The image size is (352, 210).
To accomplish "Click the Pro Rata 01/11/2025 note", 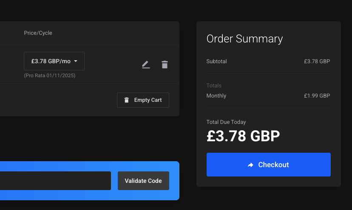I will (x=50, y=76).
